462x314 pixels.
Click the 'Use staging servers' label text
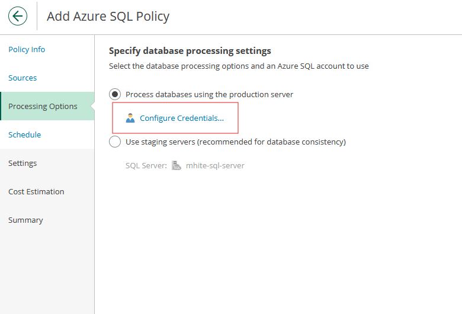pos(235,142)
